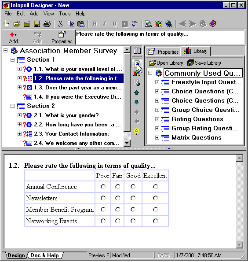Print the survey using the printer icon
Screen dimensions: 248x262
click(47, 24)
